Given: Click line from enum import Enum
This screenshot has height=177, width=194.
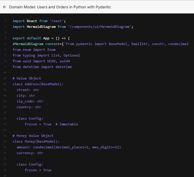Looking at the screenshot, I should 34,50.
